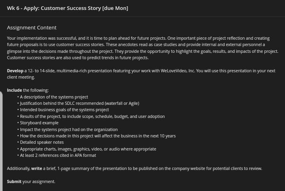Click the bold word Include
Viewport: 285px width, 191px height.
coord(14,90)
